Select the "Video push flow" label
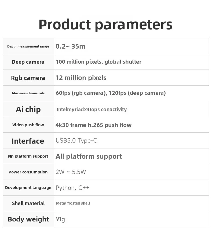Screen dimensions: 212x240 (x=28, y=125)
